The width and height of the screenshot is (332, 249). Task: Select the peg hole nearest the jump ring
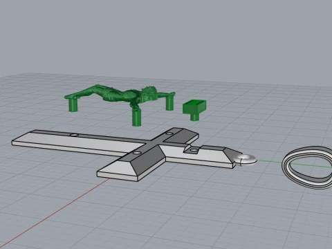(194, 151)
